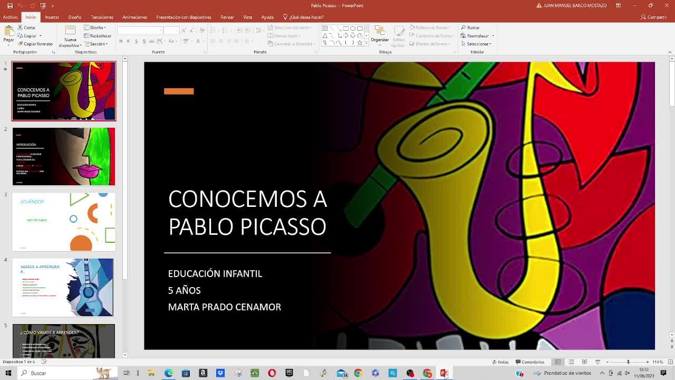Click the Nueva diapositiva icon

(x=70, y=29)
